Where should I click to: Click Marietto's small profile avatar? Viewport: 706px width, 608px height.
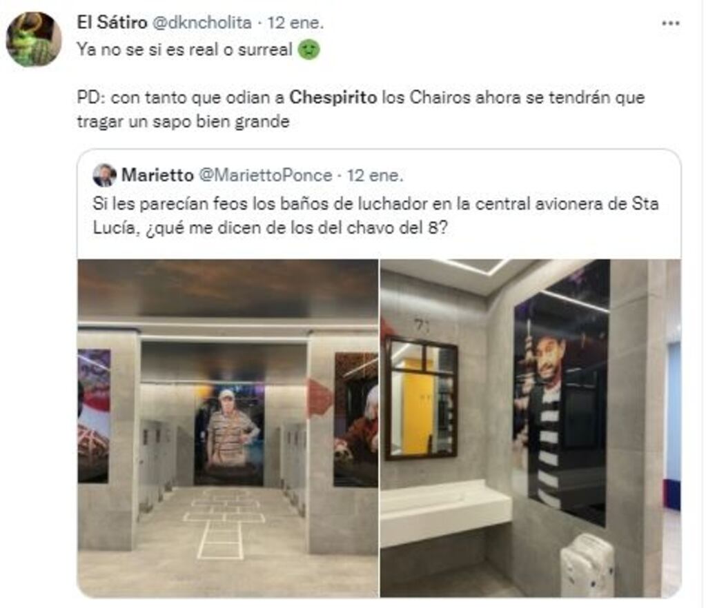[x=104, y=175]
